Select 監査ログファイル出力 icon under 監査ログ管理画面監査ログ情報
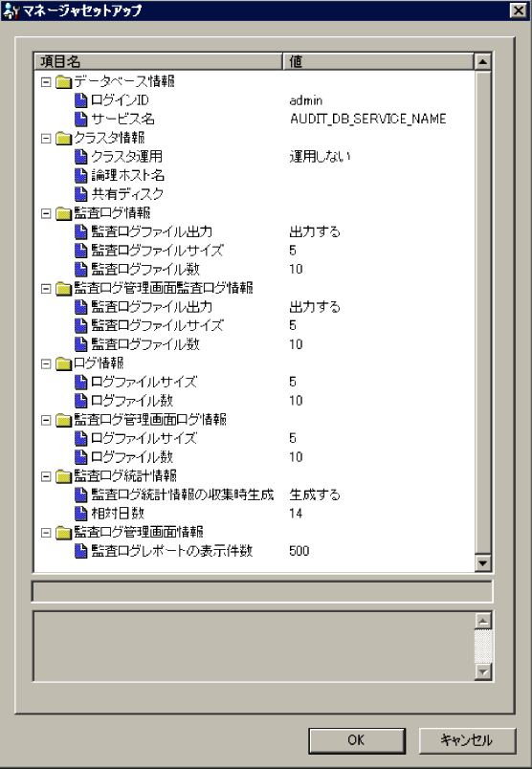 coord(80,307)
